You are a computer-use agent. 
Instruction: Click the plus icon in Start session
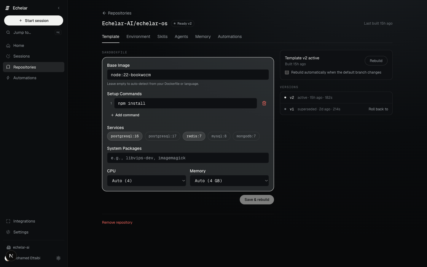pyautogui.click(x=20, y=20)
